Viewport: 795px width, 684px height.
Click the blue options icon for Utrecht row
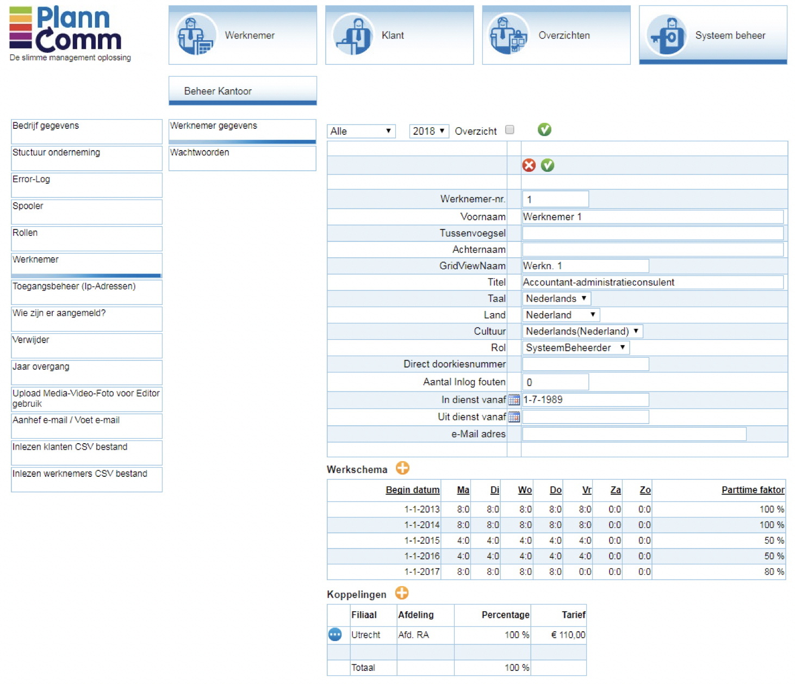tap(335, 635)
